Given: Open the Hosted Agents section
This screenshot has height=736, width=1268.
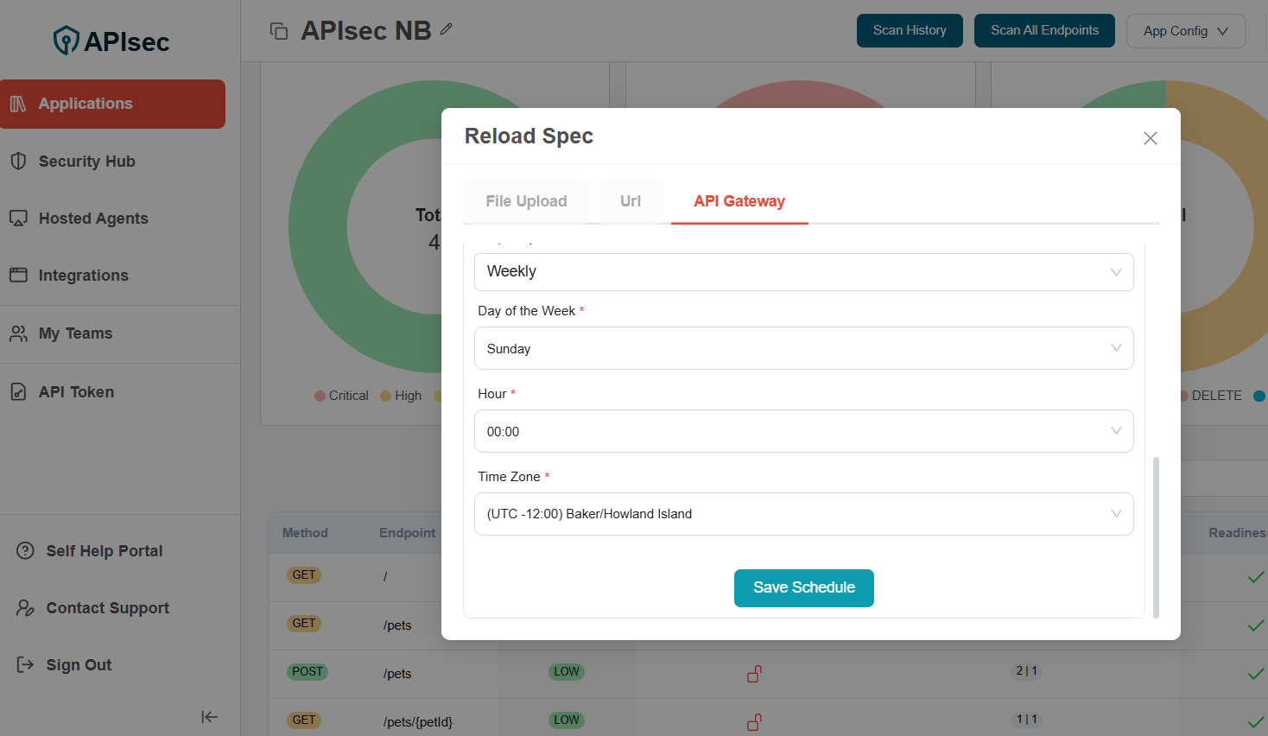Looking at the screenshot, I should point(91,218).
